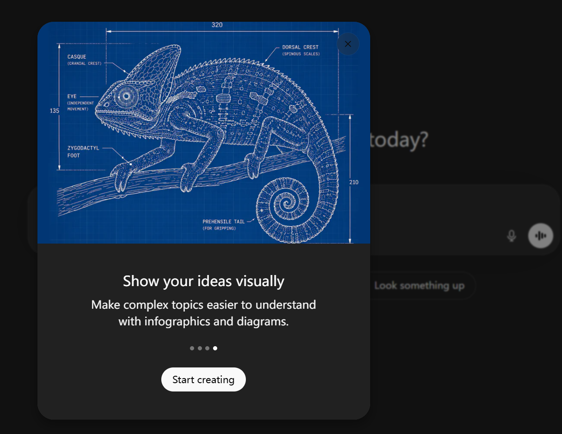Select the fourth, active carousel dot
562x434 pixels.
pos(215,348)
